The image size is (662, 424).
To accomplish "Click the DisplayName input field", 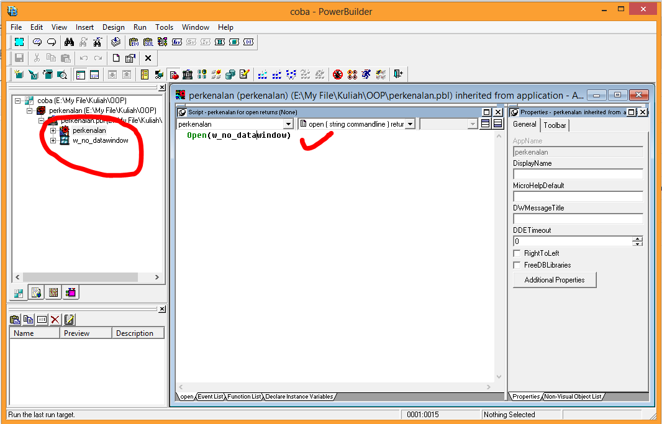I will tap(578, 174).
